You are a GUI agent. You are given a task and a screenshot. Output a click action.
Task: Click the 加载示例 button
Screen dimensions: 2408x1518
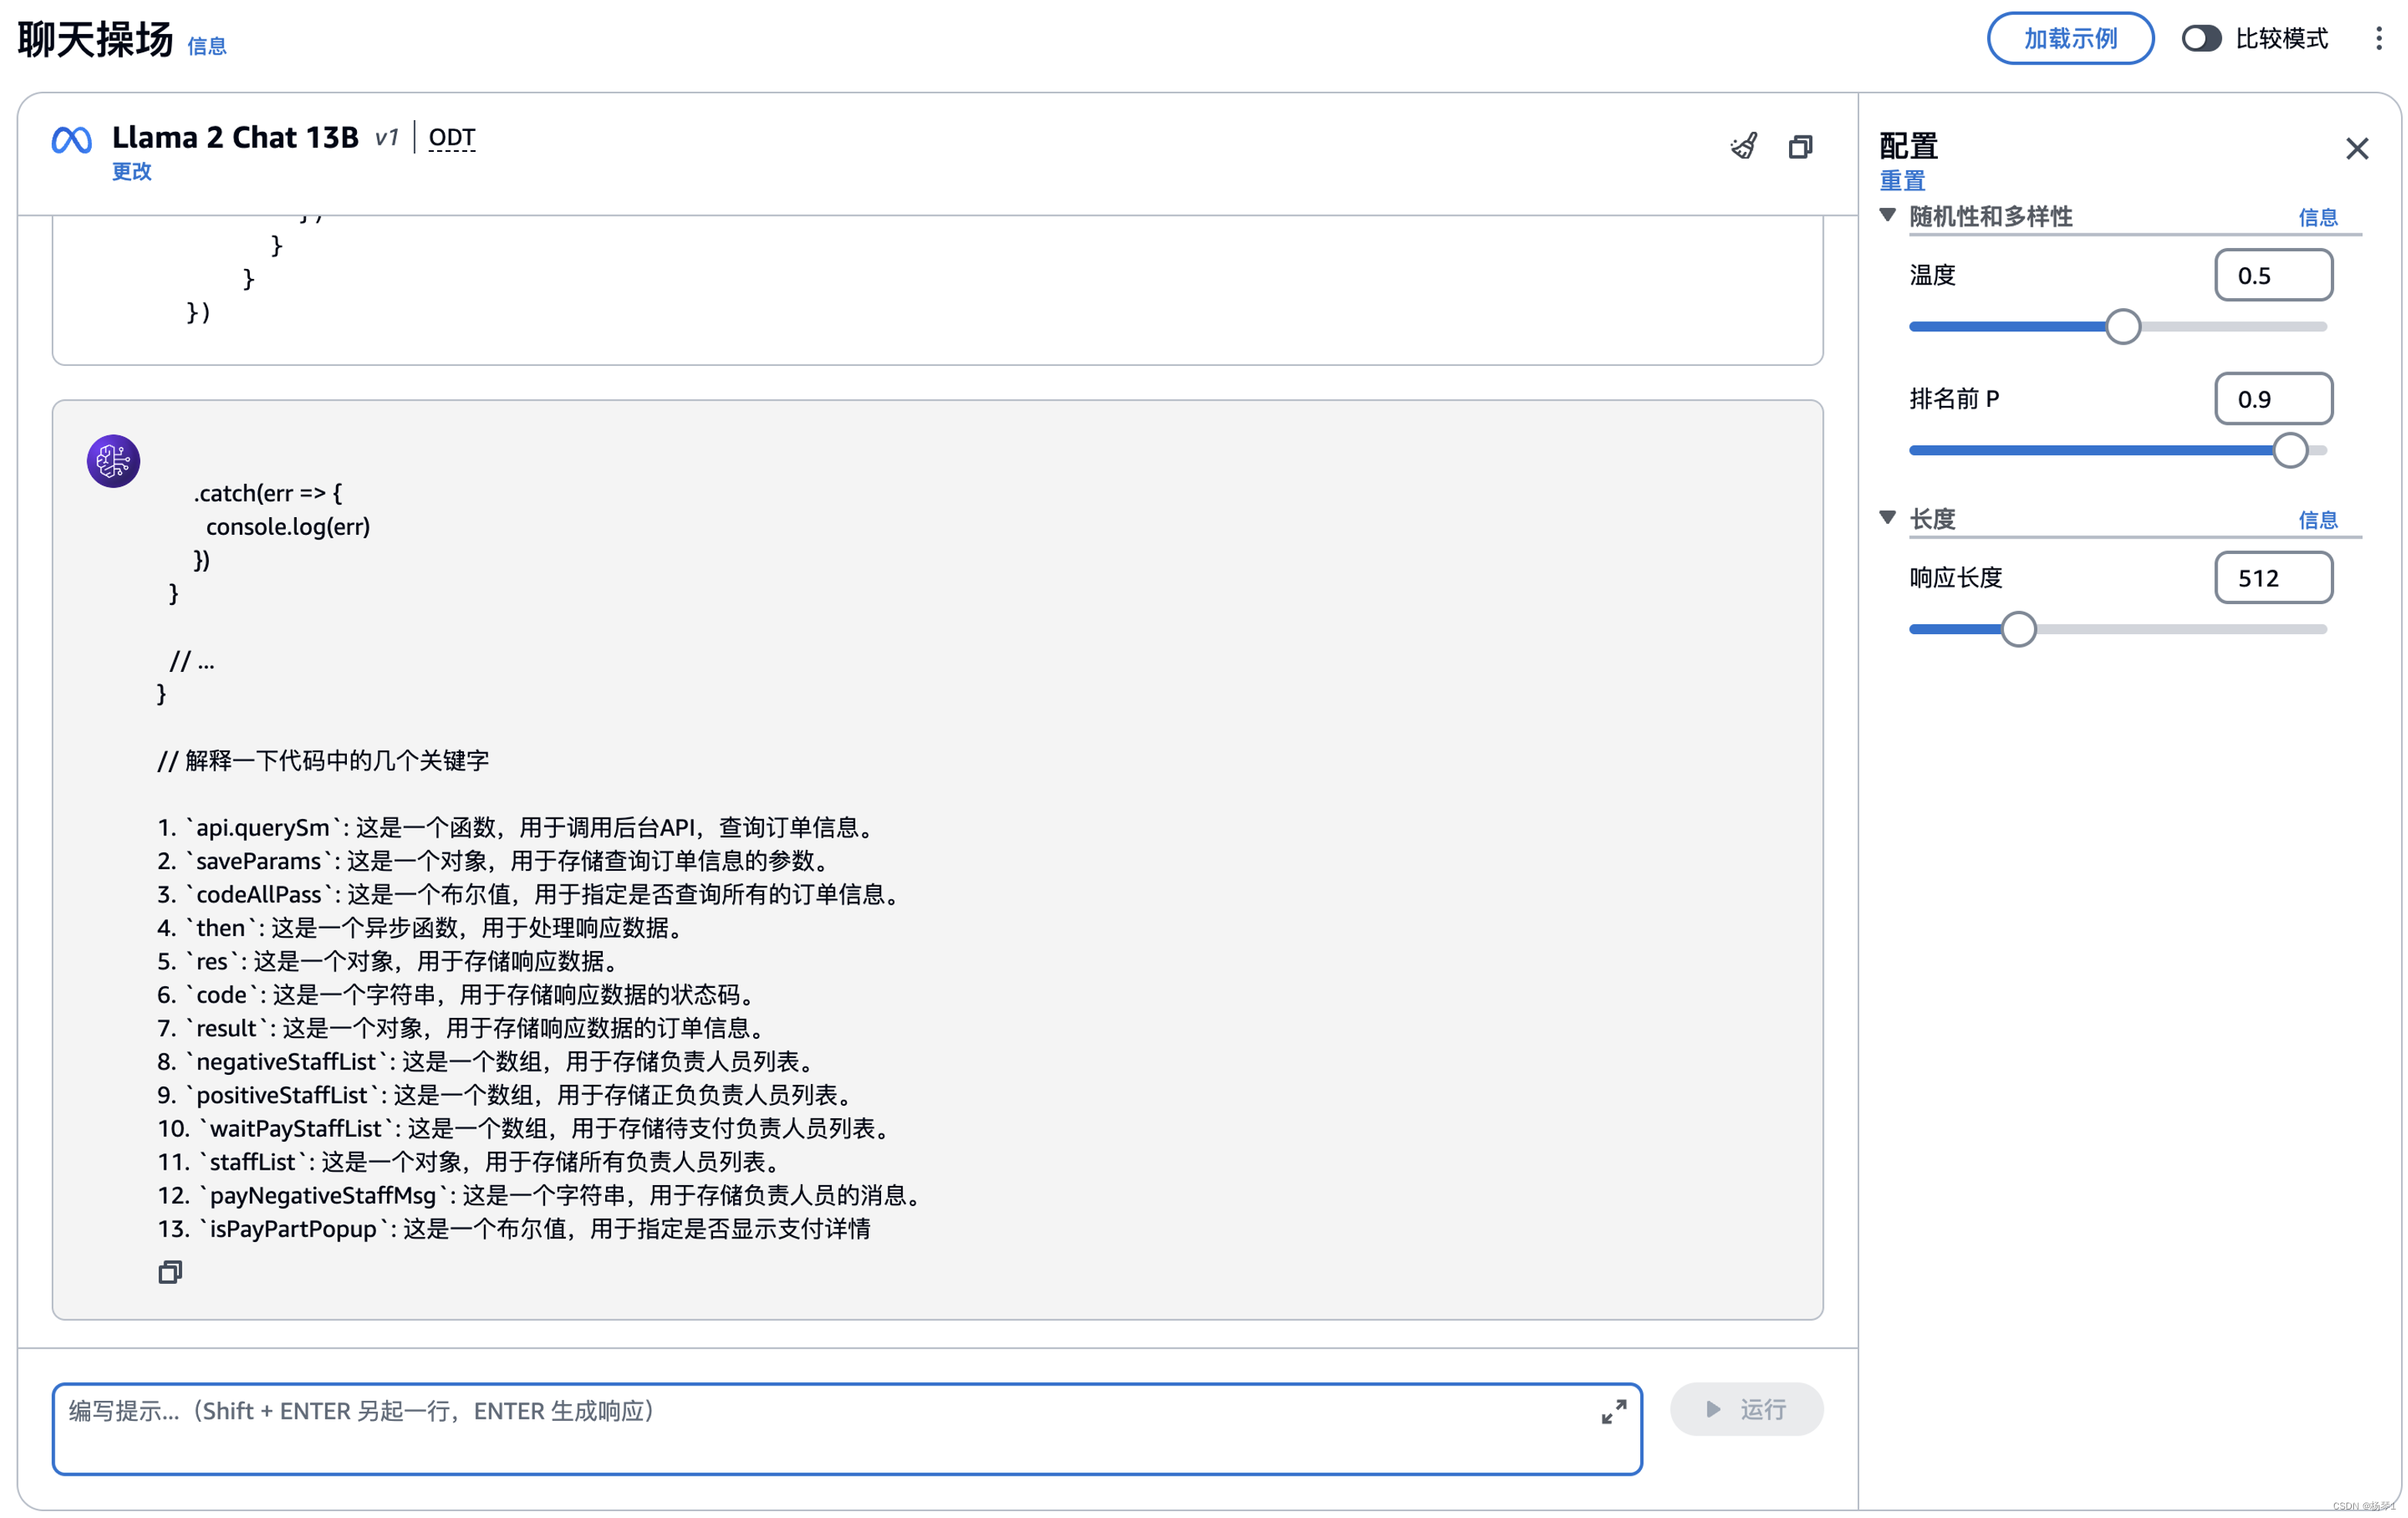(2070, 39)
